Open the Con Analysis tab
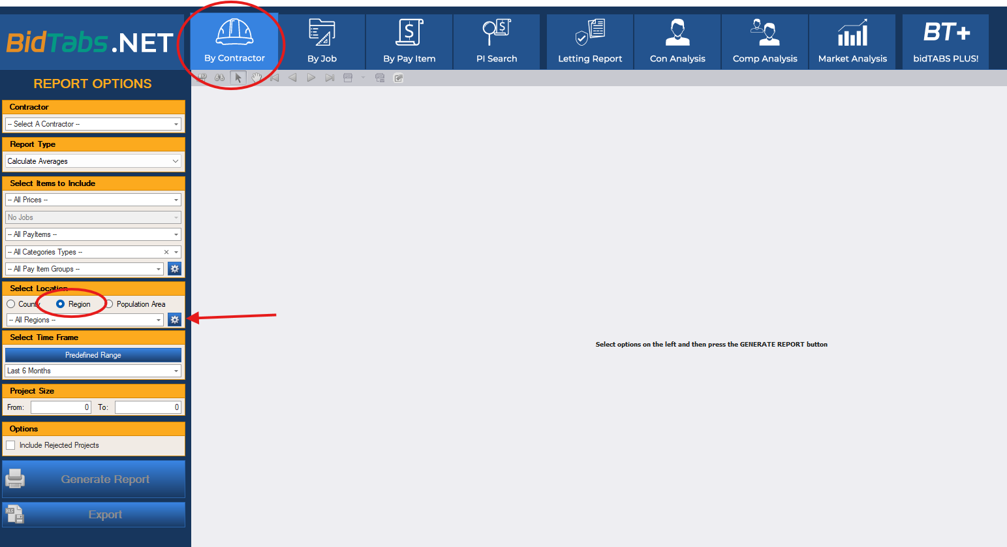The width and height of the screenshot is (1007, 547). pos(677,41)
